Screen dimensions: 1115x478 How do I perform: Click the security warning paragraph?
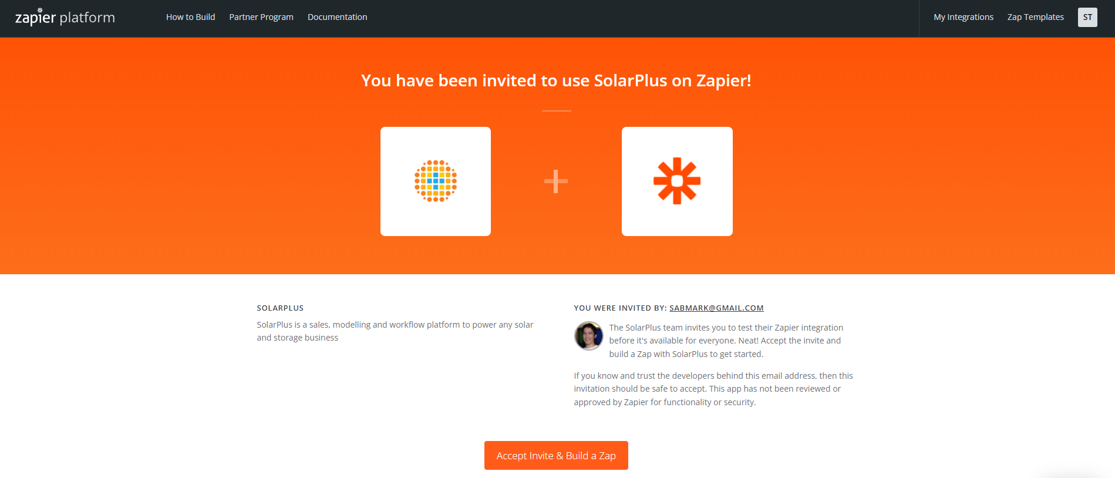pos(713,389)
